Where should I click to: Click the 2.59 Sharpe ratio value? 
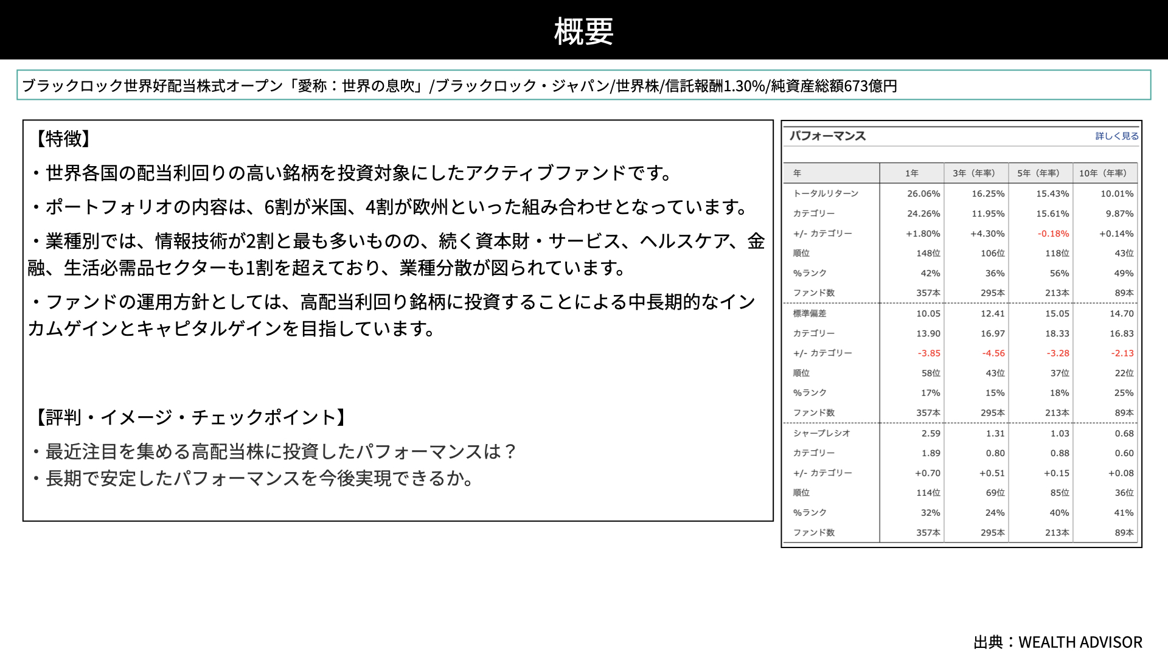[931, 433]
